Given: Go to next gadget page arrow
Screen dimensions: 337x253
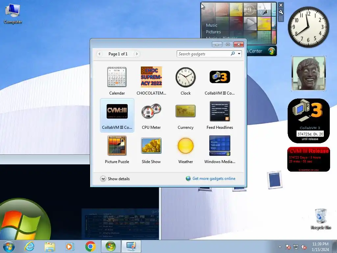Looking at the screenshot, I should click(137, 54).
